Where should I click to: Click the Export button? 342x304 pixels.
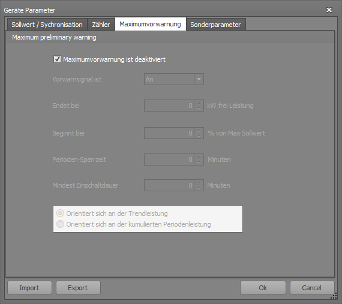[x=78, y=288]
